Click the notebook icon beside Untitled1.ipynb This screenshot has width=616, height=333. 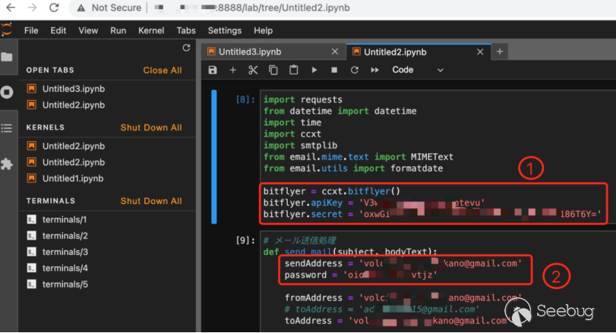[x=31, y=178]
